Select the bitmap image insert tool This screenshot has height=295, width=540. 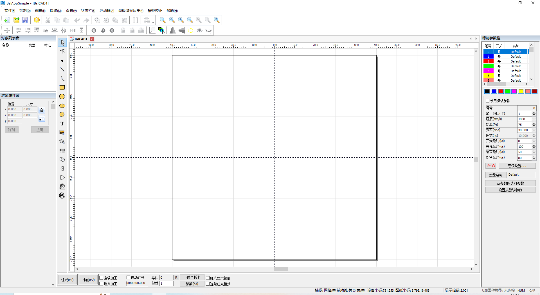click(62, 133)
